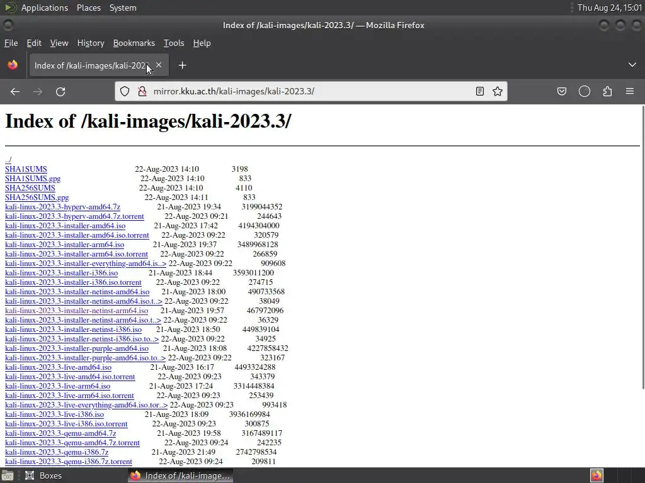
Task: Open the History menu
Action: click(91, 43)
